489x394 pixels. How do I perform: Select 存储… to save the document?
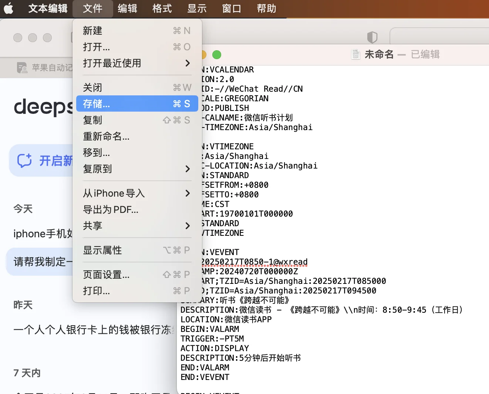point(137,103)
